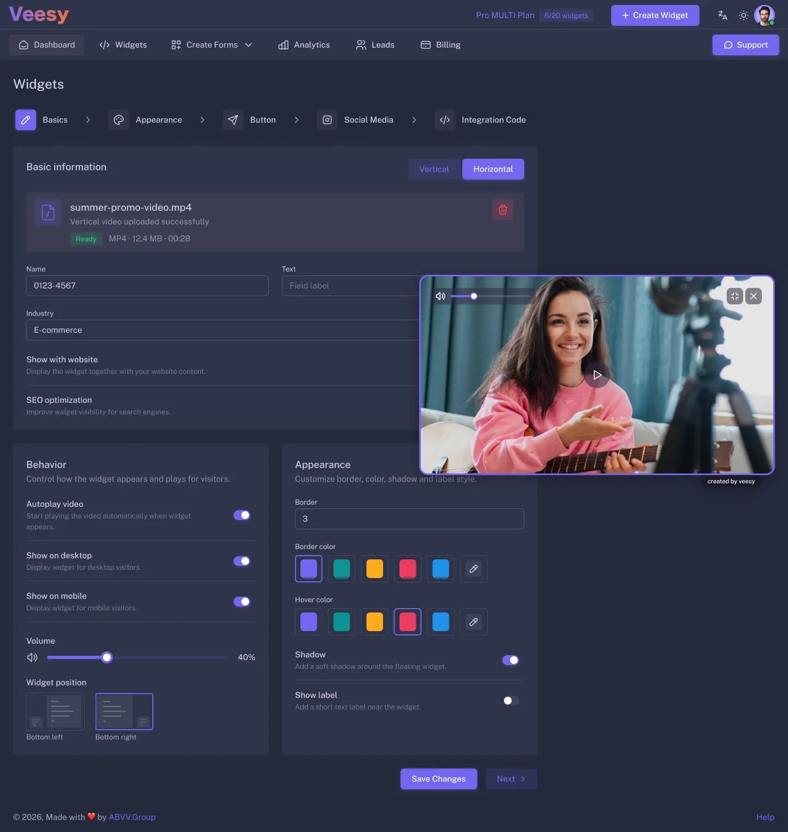Click the Basics pencil step icon
788x832 pixels.
25,120
